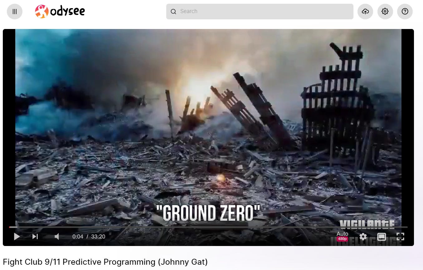The height and width of the screenshot is (270, 423).
Task: Open the player settings gear
Action: 363,237
